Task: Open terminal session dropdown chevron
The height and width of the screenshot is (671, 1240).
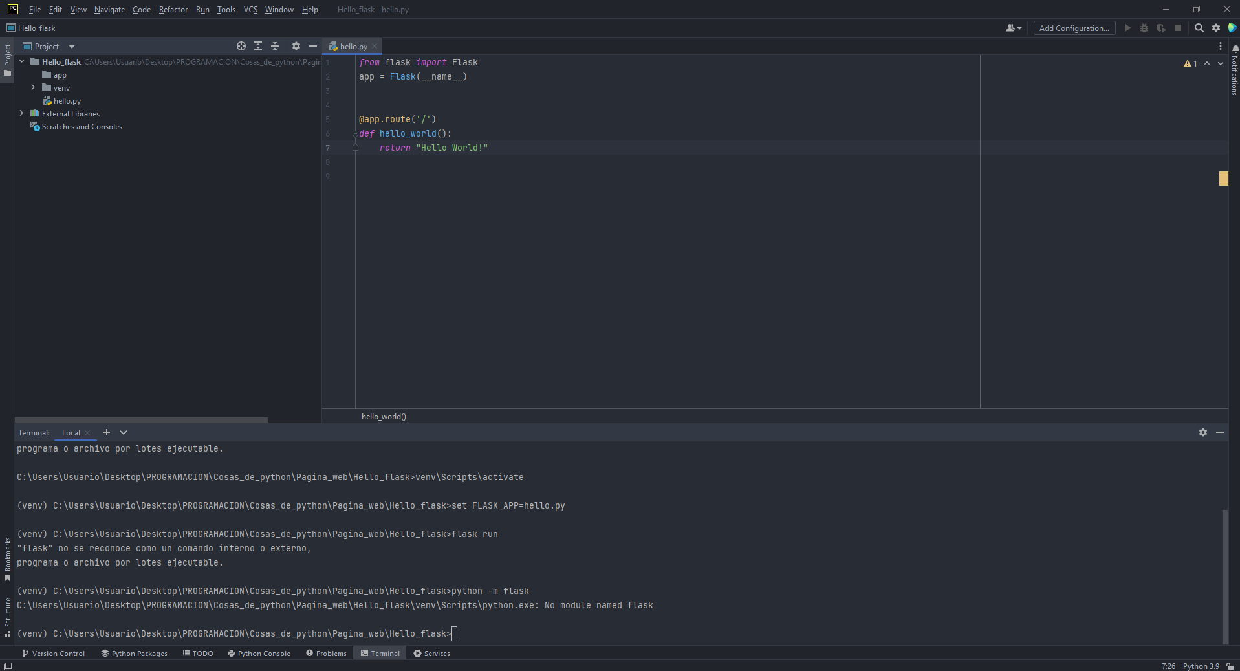Action: [x=124, y=432]
